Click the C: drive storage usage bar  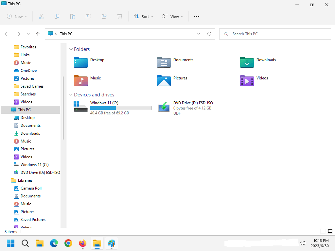coord(121,108)
